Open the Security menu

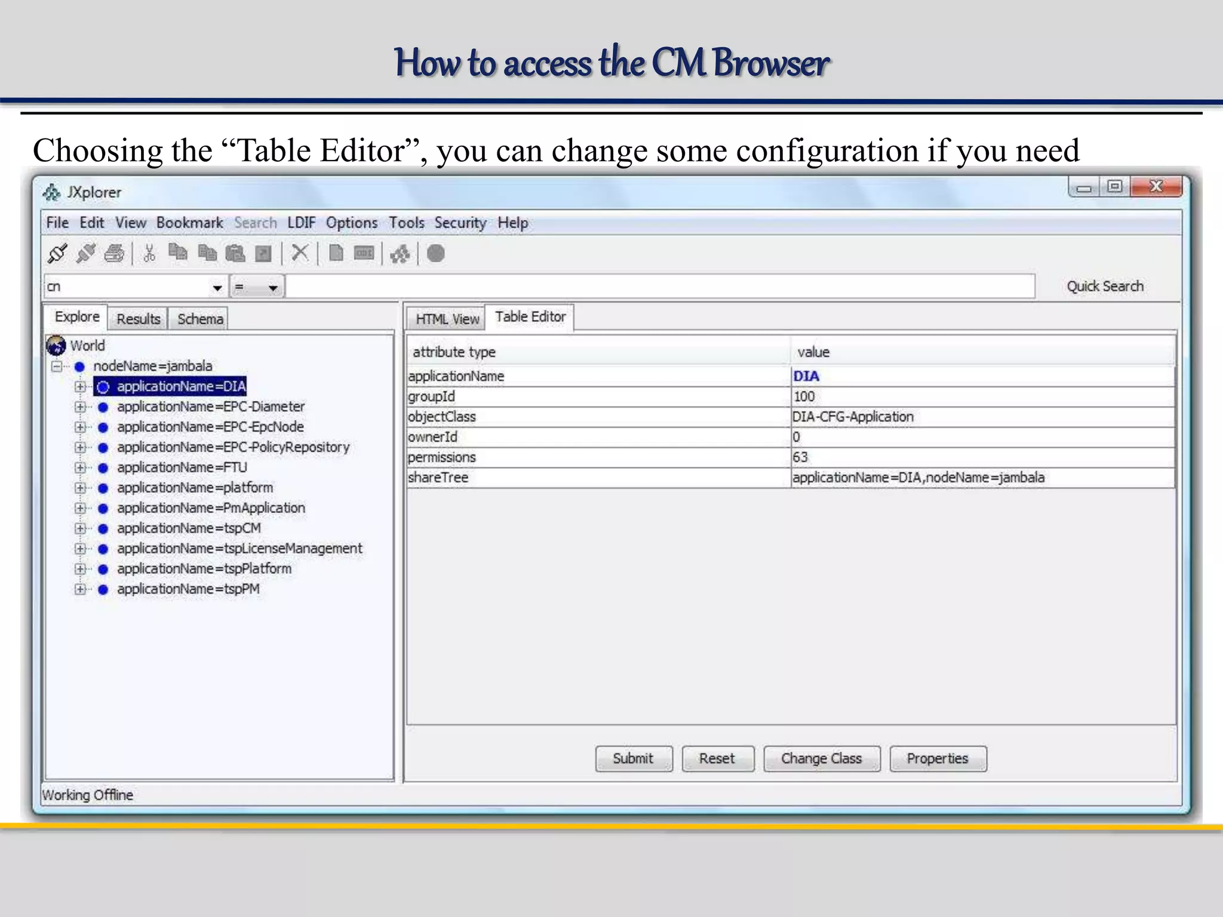460,223
